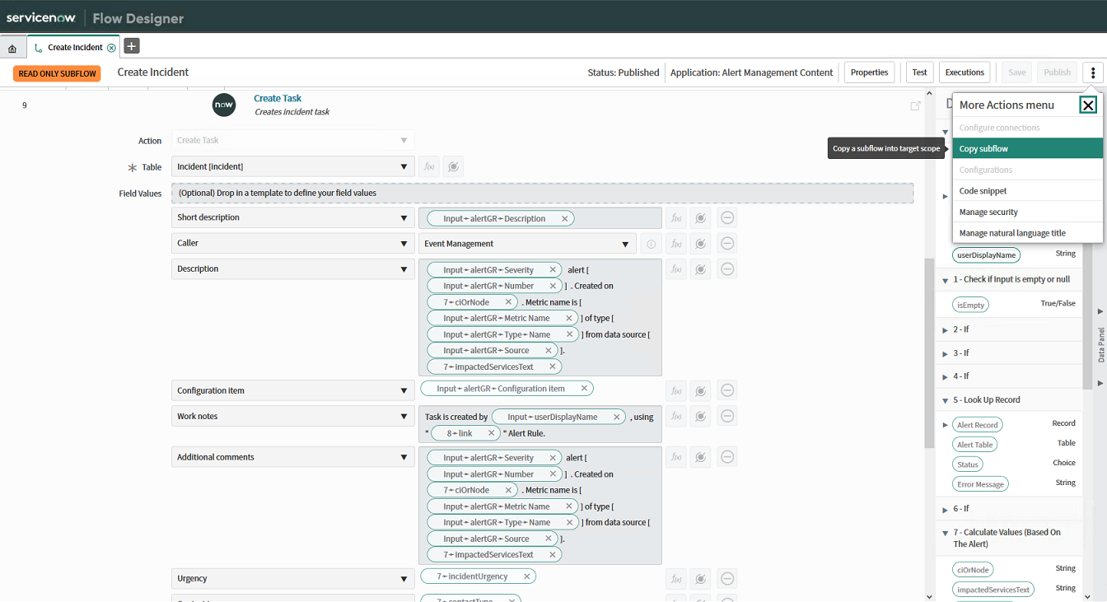Remove the Work notes field row

pos(726,416)
